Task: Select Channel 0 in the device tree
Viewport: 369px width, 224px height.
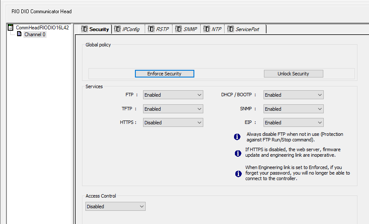Action: [35, 34]
